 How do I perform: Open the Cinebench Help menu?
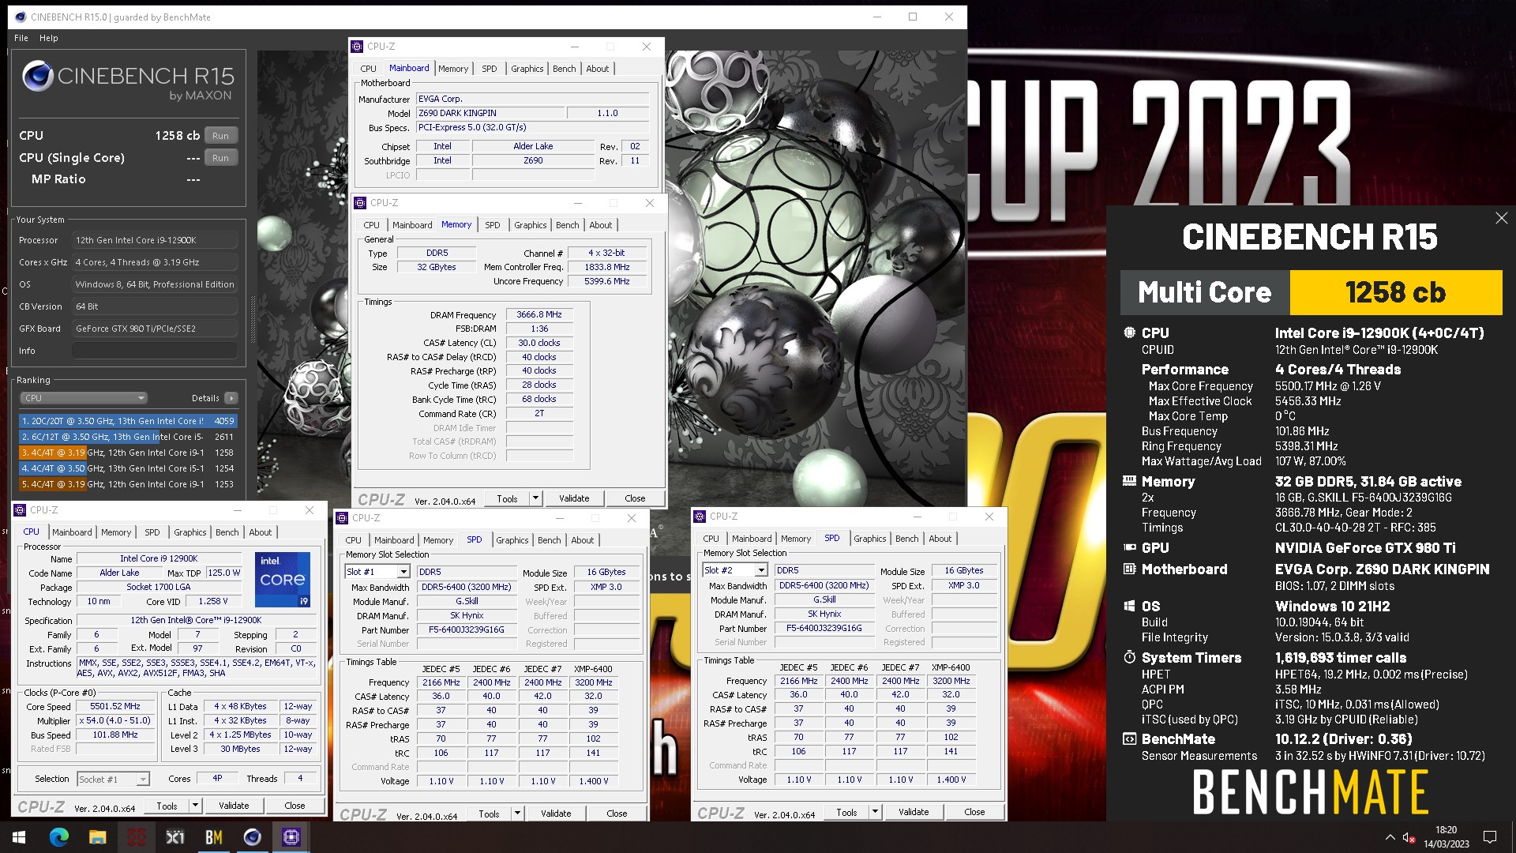click(49, 38)
